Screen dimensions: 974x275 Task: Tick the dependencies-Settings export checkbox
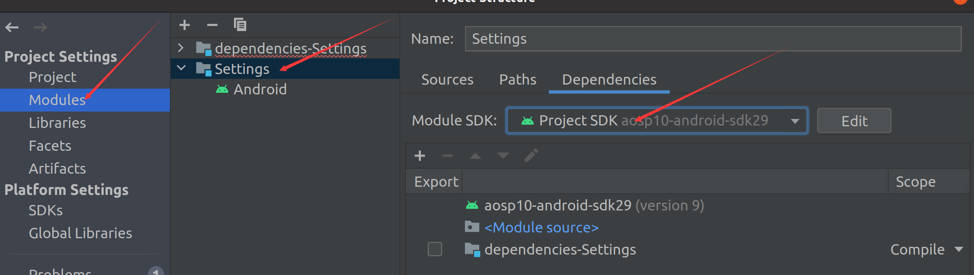tap(435, 249)
